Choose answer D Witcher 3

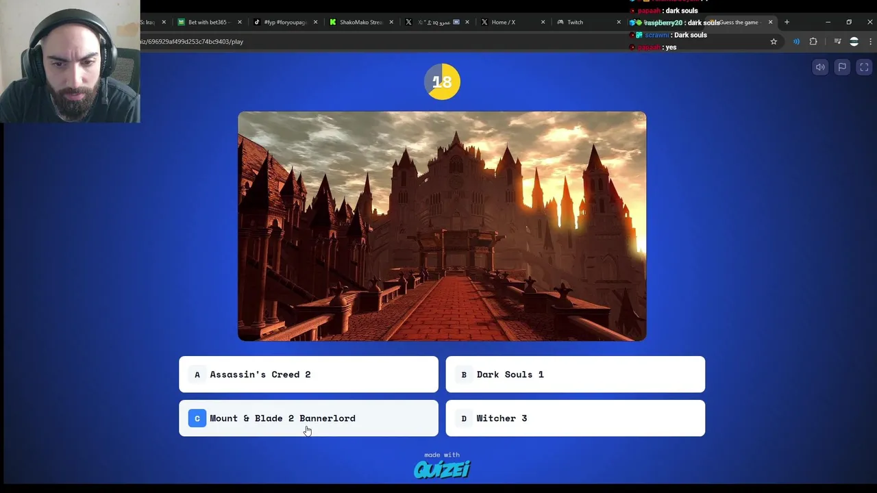pos(575,418)
